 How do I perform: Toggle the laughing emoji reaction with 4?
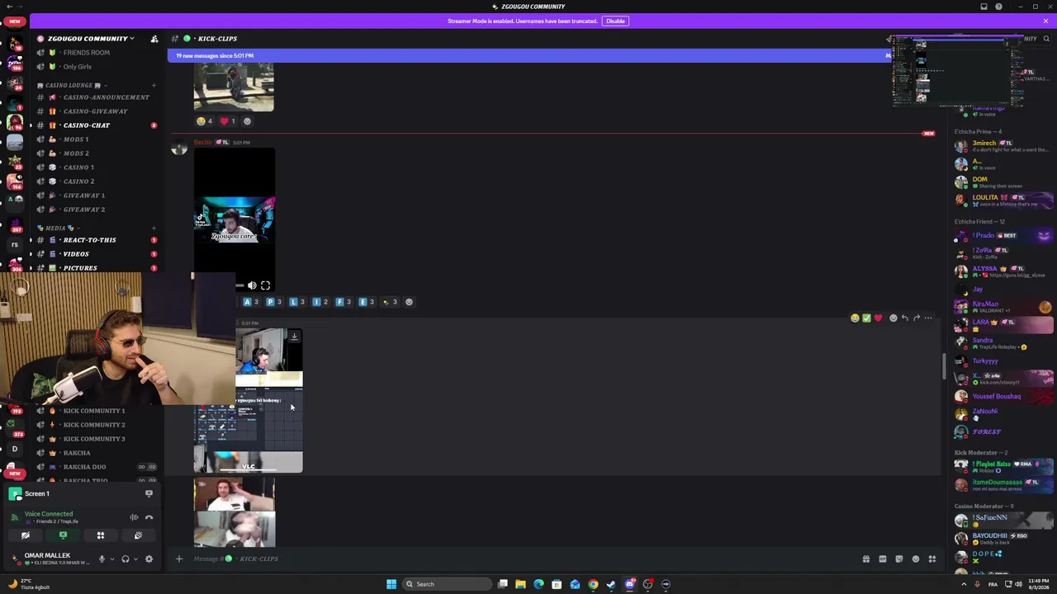(205, 121)
